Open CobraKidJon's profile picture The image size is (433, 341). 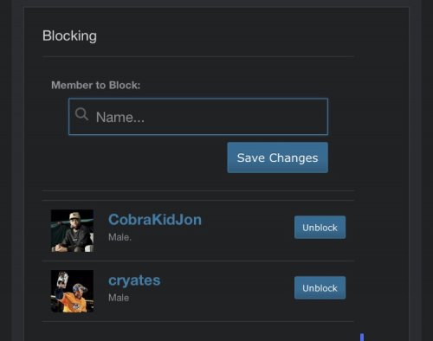click(x=72, y=231)
